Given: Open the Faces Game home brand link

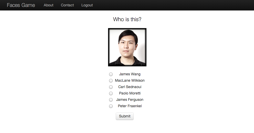Looking at the screenshot, I should coord(21,5).
